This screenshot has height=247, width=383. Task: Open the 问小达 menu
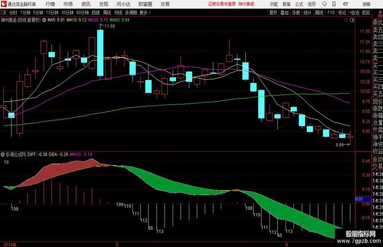point(123,4)
